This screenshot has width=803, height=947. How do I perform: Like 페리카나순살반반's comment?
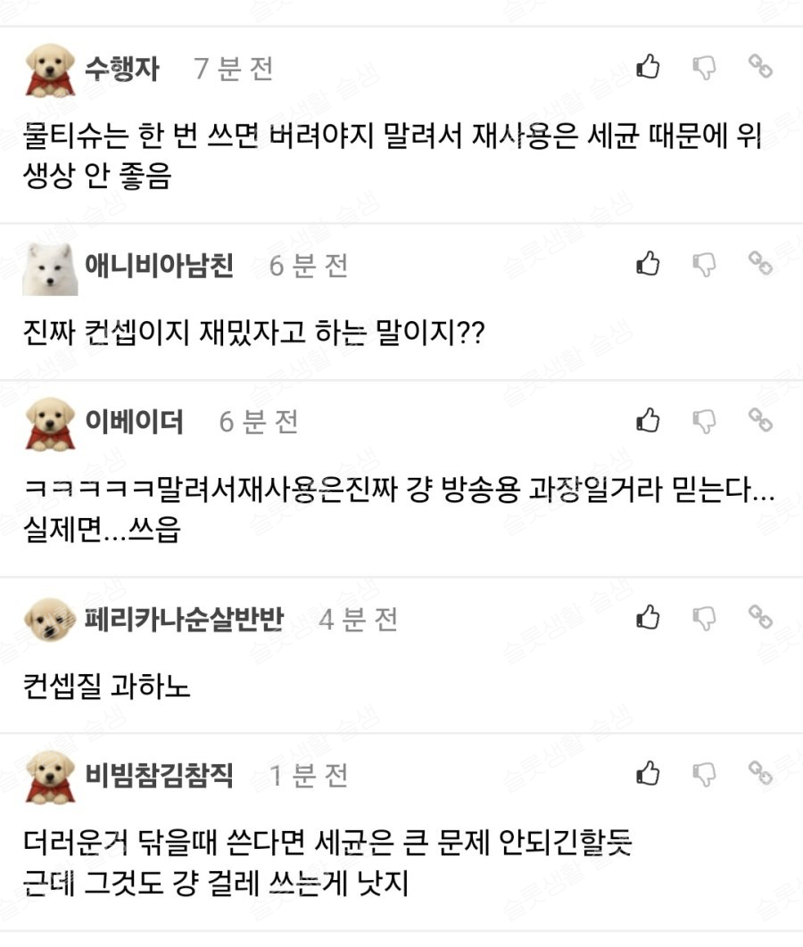pos(649,617)
